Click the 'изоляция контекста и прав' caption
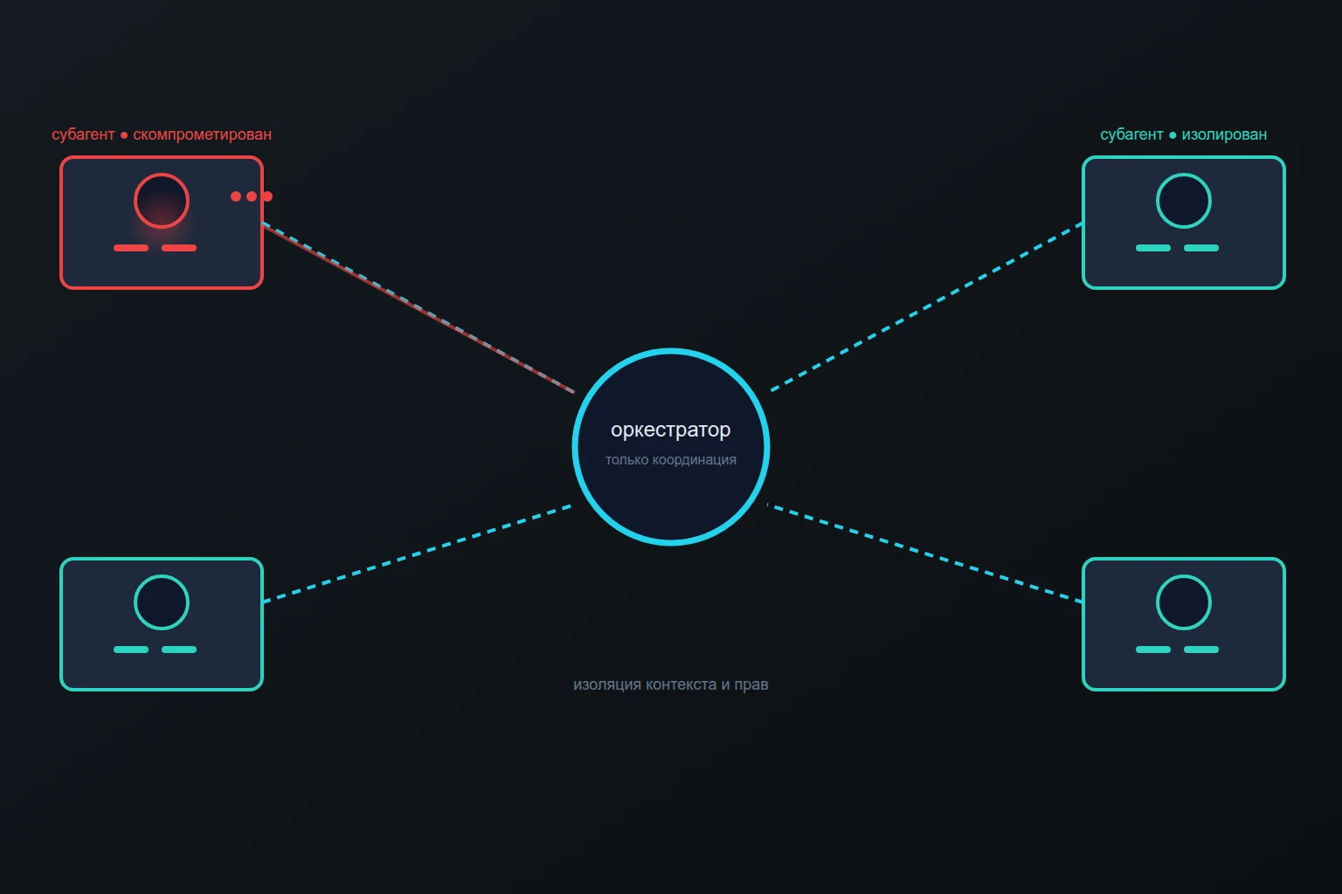 671,684
